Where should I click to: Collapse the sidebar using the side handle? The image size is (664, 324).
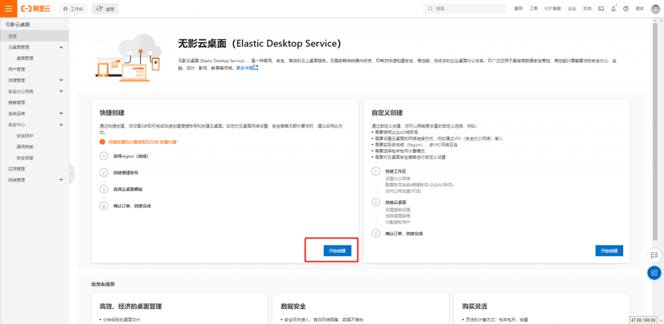tap(72, 174)
